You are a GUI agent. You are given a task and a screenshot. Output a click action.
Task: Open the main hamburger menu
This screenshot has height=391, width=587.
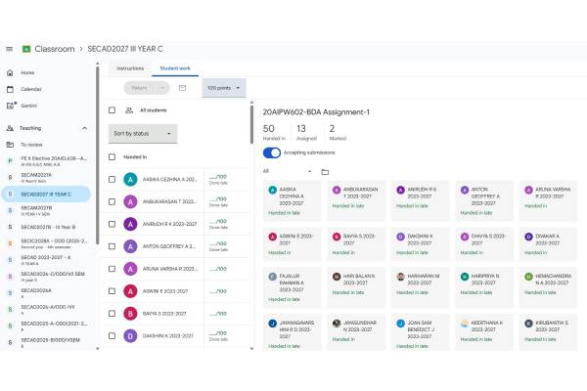[x=9, y=47]
